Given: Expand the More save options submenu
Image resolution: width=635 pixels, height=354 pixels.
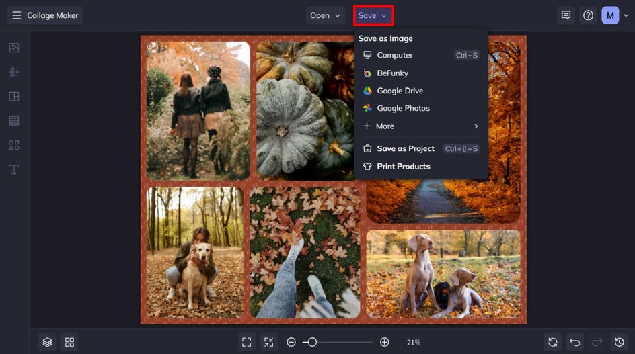Looking at the screenshot, I should pos(421,126).
